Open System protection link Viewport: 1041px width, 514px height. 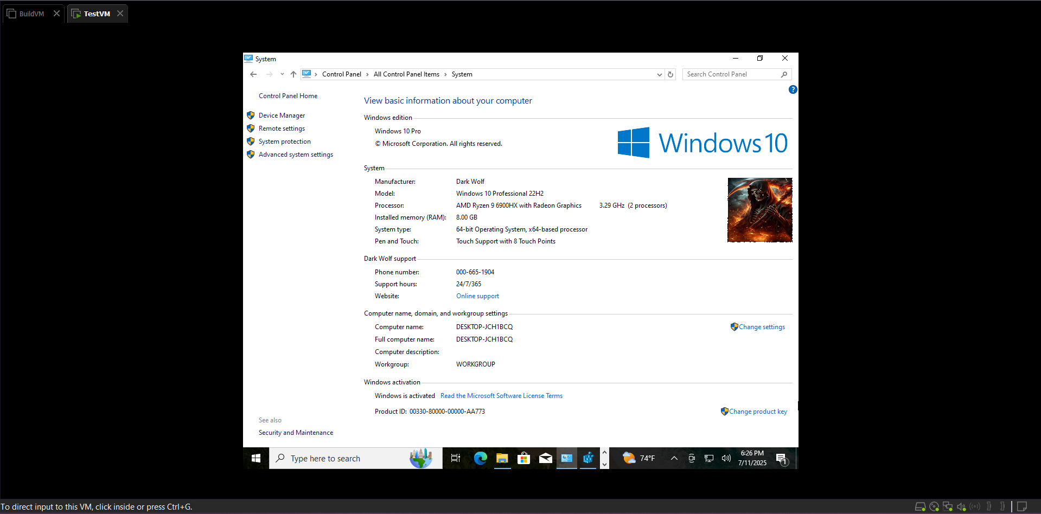[x=285, y=142]
